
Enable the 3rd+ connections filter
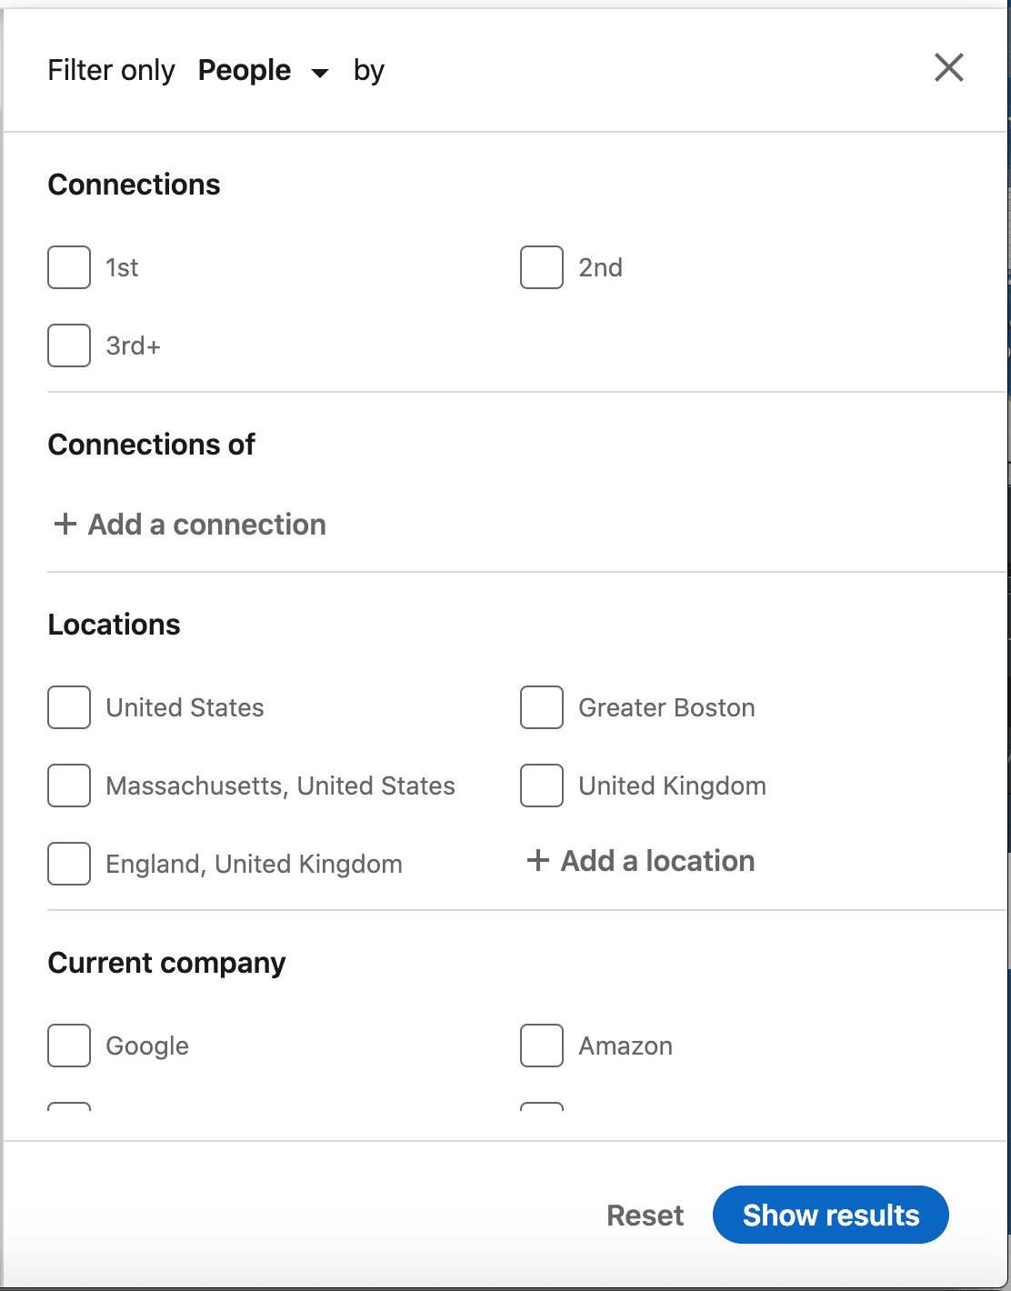(x=68, y=345)
